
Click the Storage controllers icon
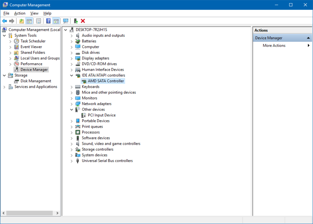(x=77, y=149)
